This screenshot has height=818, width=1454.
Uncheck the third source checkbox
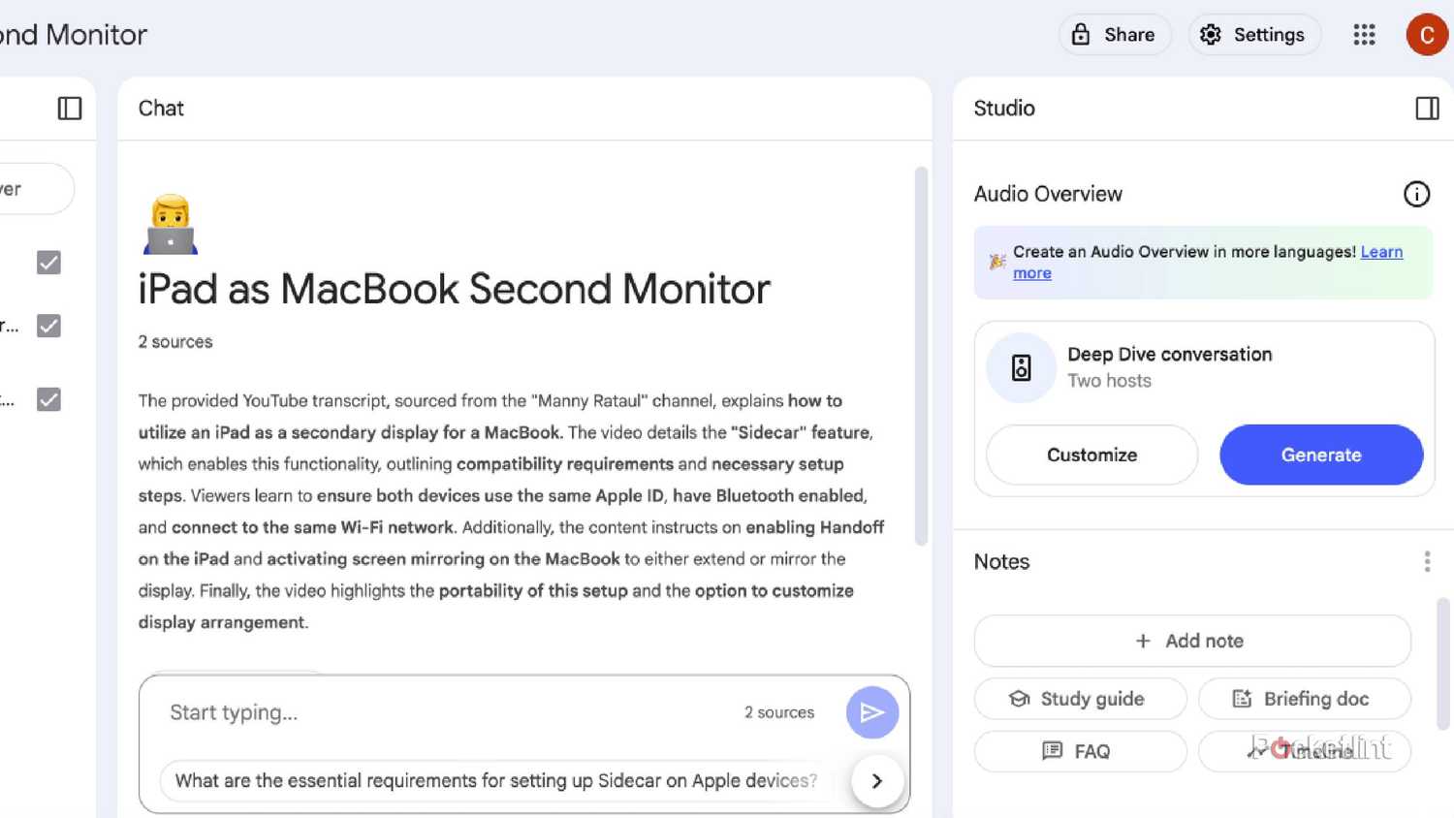tap(48, 399)
